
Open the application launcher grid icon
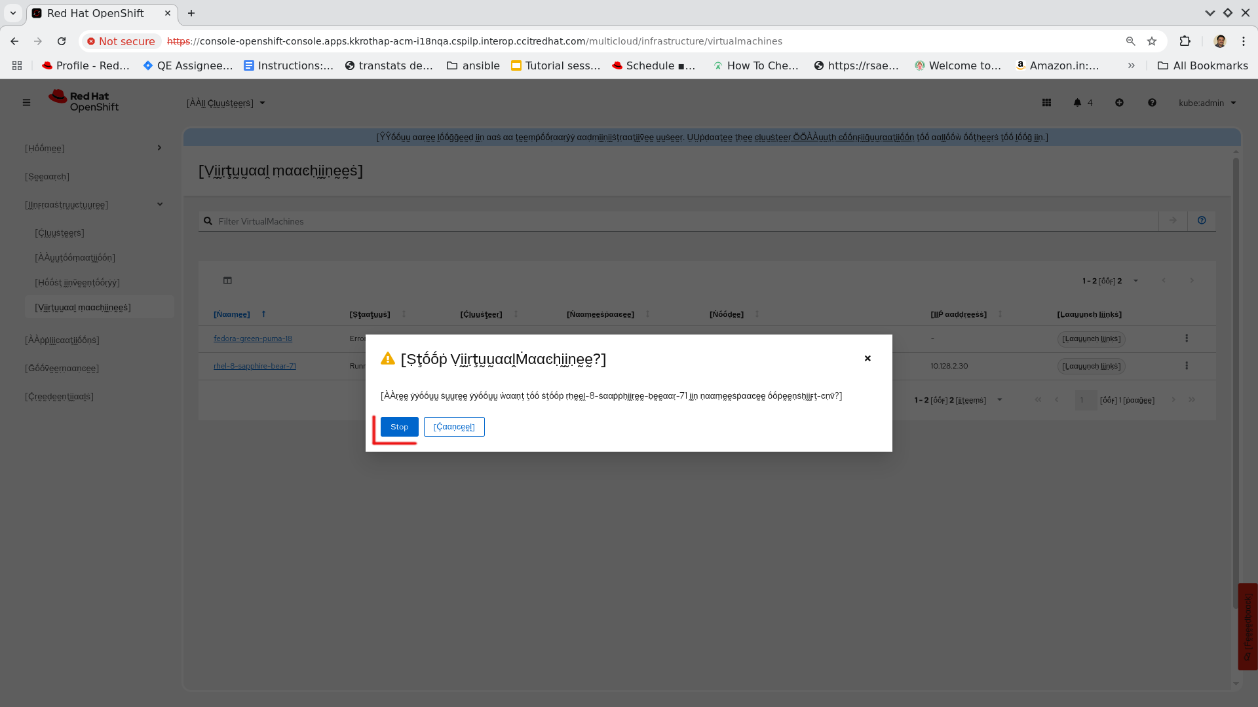point(1046,103)
